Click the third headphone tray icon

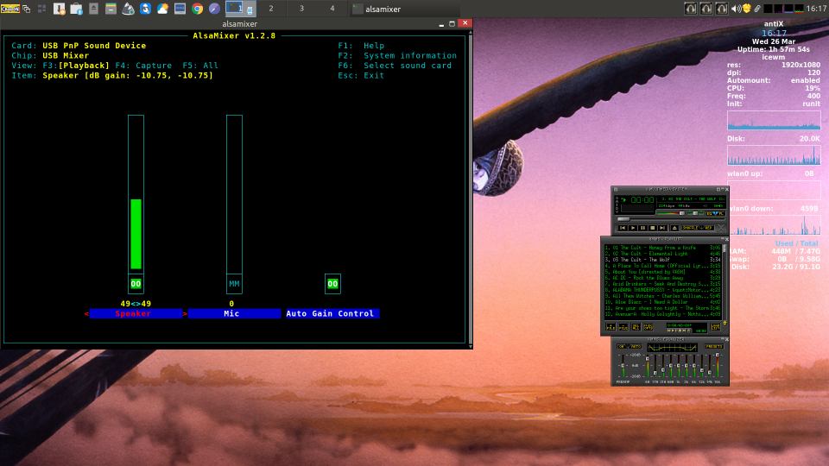point(722,9)
